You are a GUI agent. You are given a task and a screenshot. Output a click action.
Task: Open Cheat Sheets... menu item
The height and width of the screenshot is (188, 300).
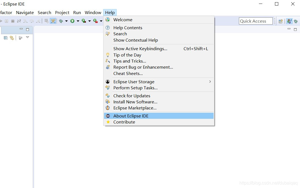(x=159, y=73)
